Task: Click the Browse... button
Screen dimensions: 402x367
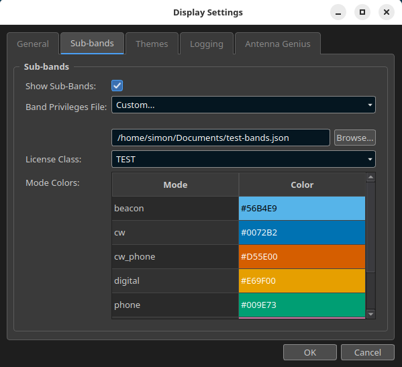Action: point(355,138)
